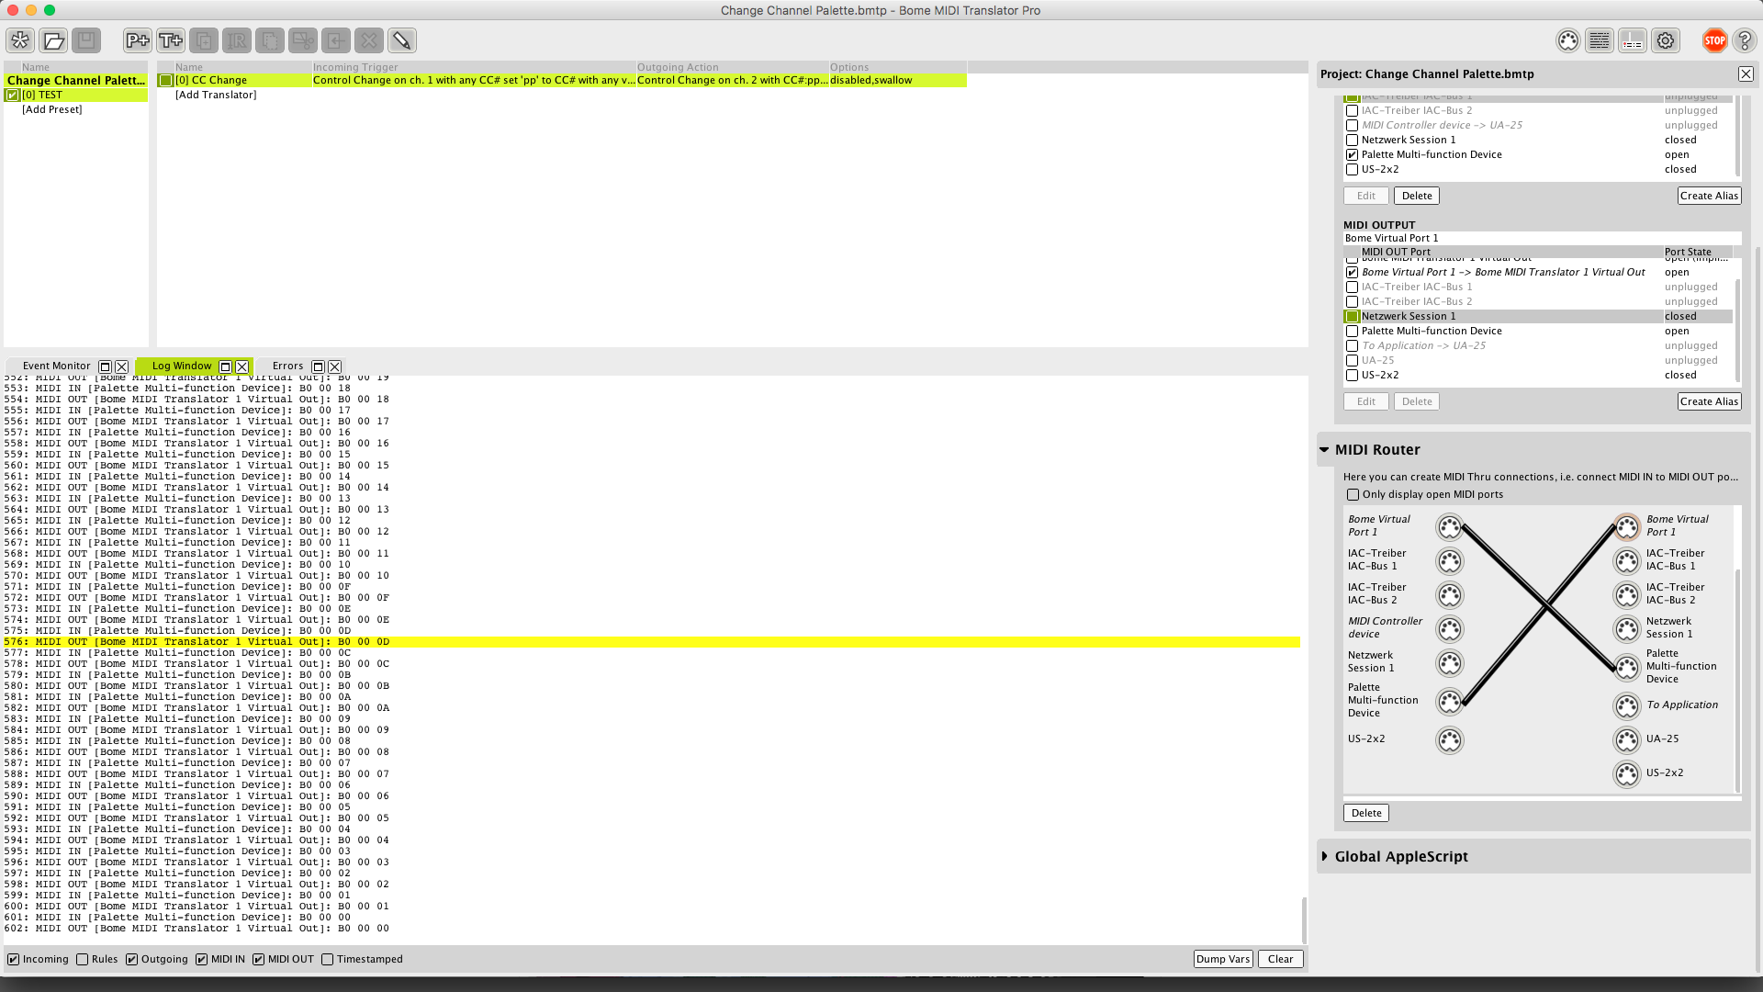Click MIDI Router input jack for Bome Virtual Port 1
This screenshot has width=1763, height=992.
click(1450, 527)
